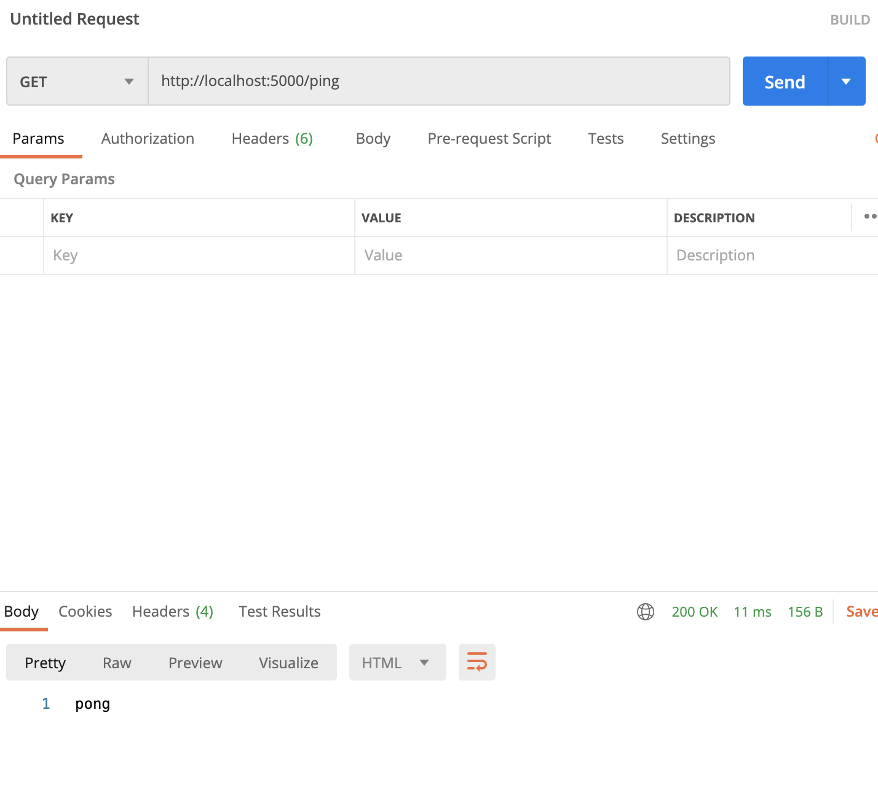Viewport: 878px width, 796px height.
Task: Open the Test Results tab
Action: tap(280, 612)
